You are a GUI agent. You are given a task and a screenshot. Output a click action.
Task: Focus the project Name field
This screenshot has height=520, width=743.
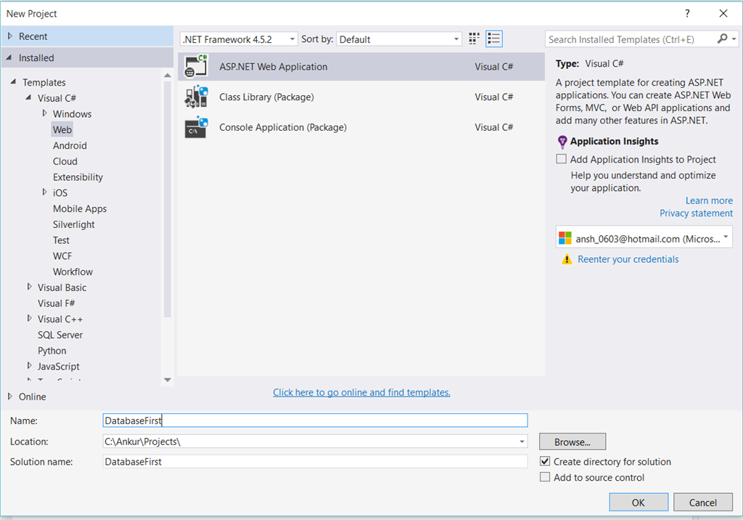click(x=315, y=421)
